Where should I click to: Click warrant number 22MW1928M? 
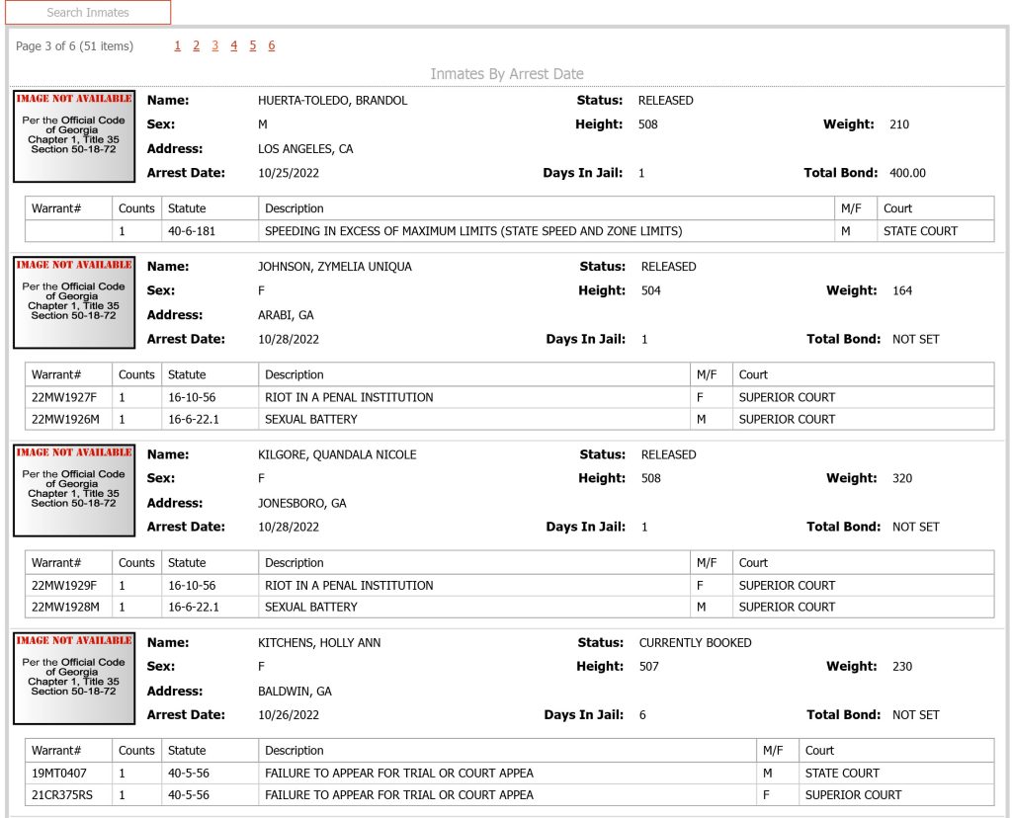(65, 607)
